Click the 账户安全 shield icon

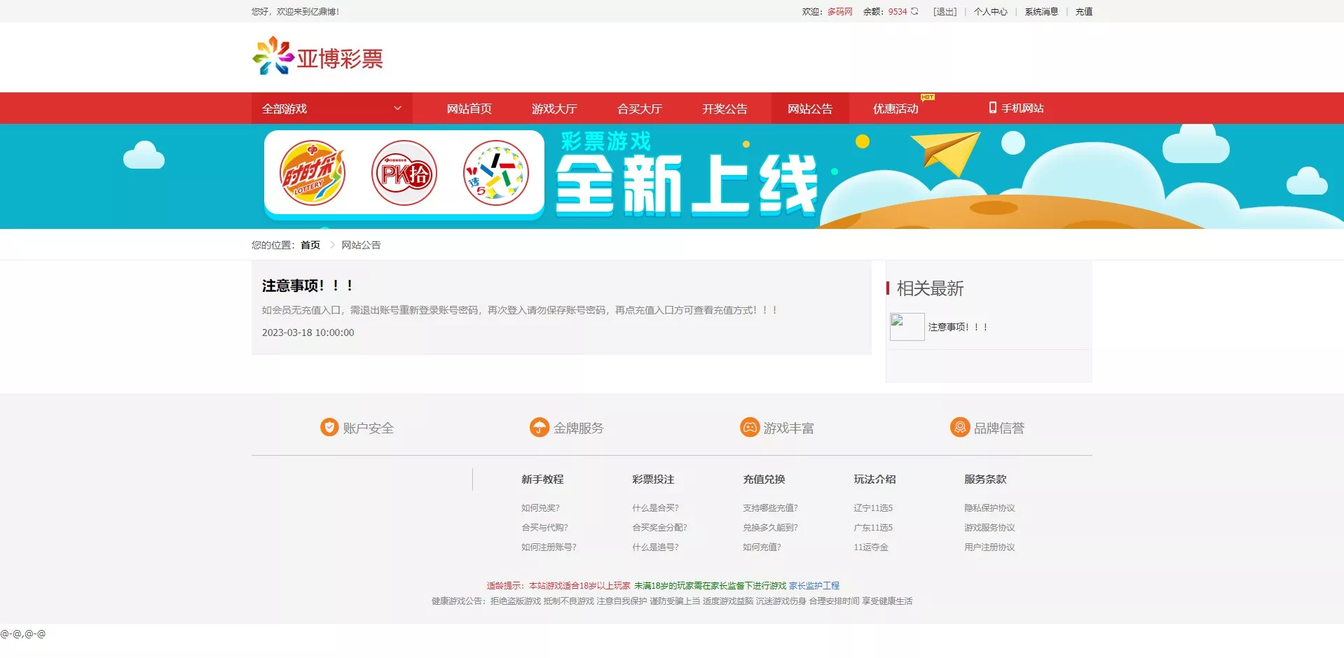329,427
